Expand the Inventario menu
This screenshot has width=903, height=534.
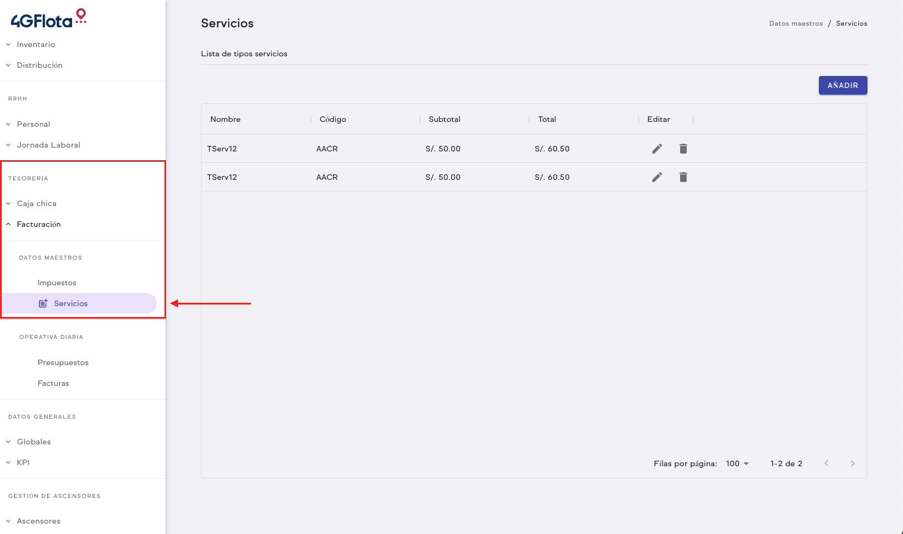click(x=36, y=44)
